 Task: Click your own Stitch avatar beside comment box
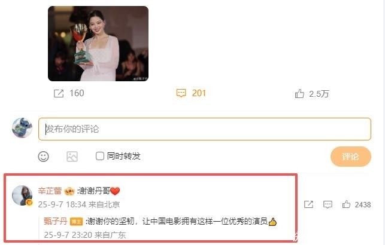pyautogui.click(x=22, y=128)
